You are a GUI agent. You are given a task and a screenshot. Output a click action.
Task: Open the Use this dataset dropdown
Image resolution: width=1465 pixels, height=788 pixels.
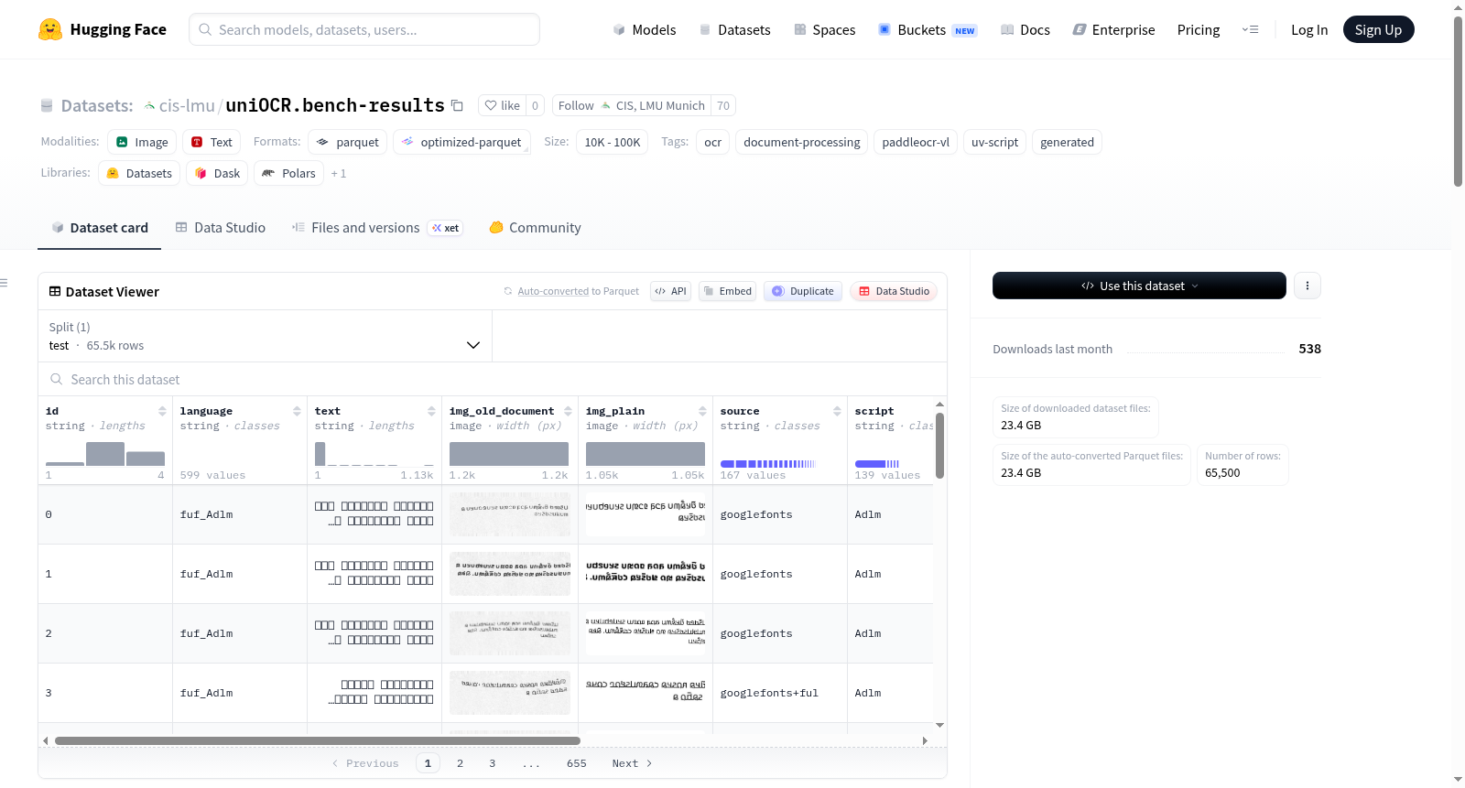point(1139,286)
